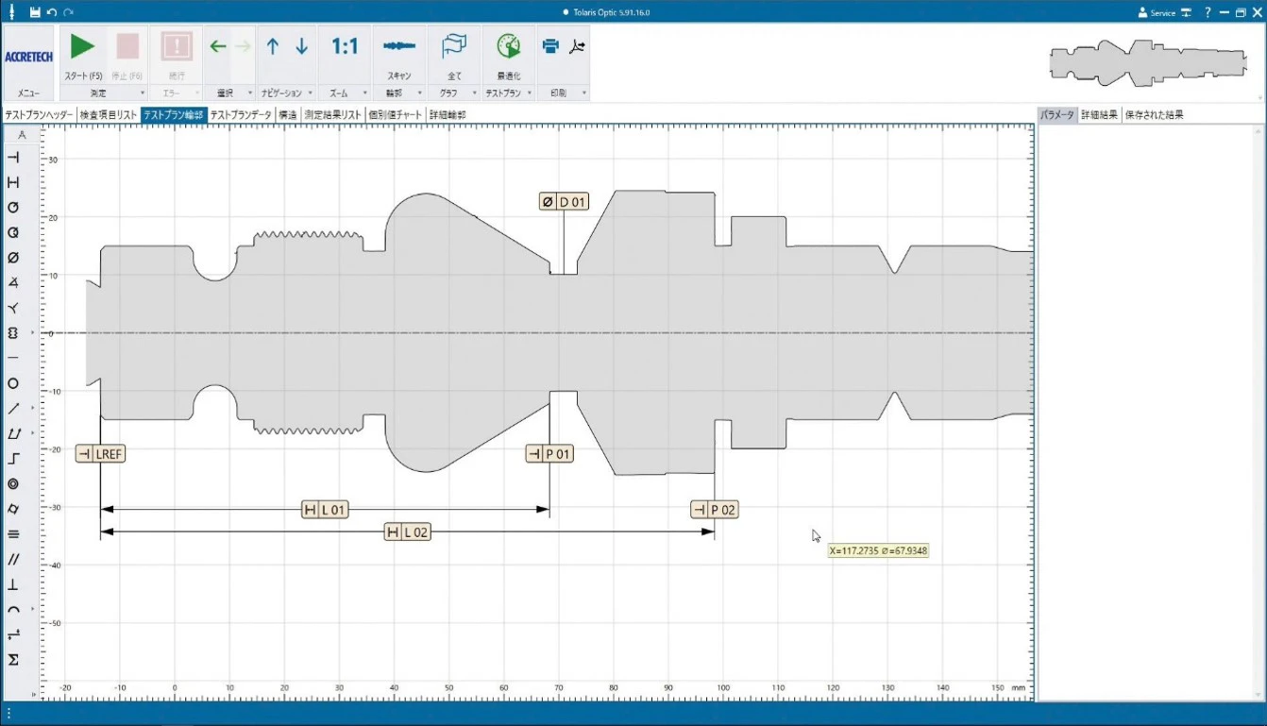Select the P 01 position label
This screenshot has width=1267, height=726.
[x=550, y=454]
